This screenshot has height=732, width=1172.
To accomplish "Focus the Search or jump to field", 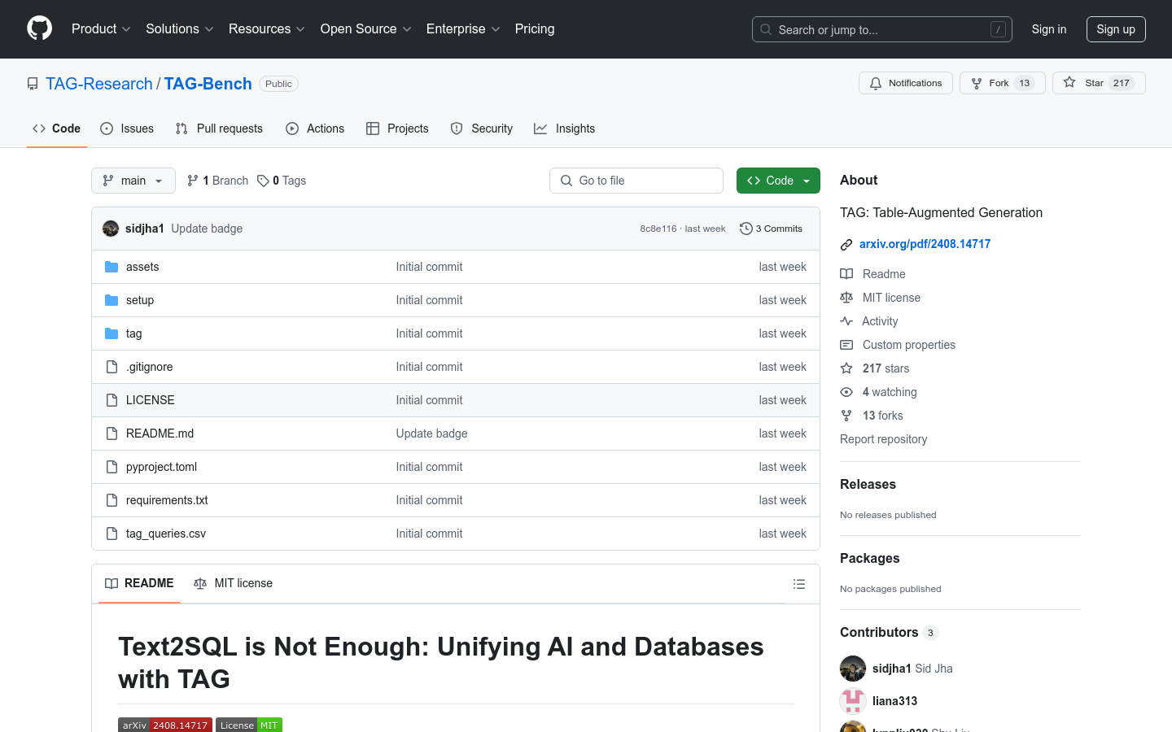I will pyautogui.click(x=882, y=29).
